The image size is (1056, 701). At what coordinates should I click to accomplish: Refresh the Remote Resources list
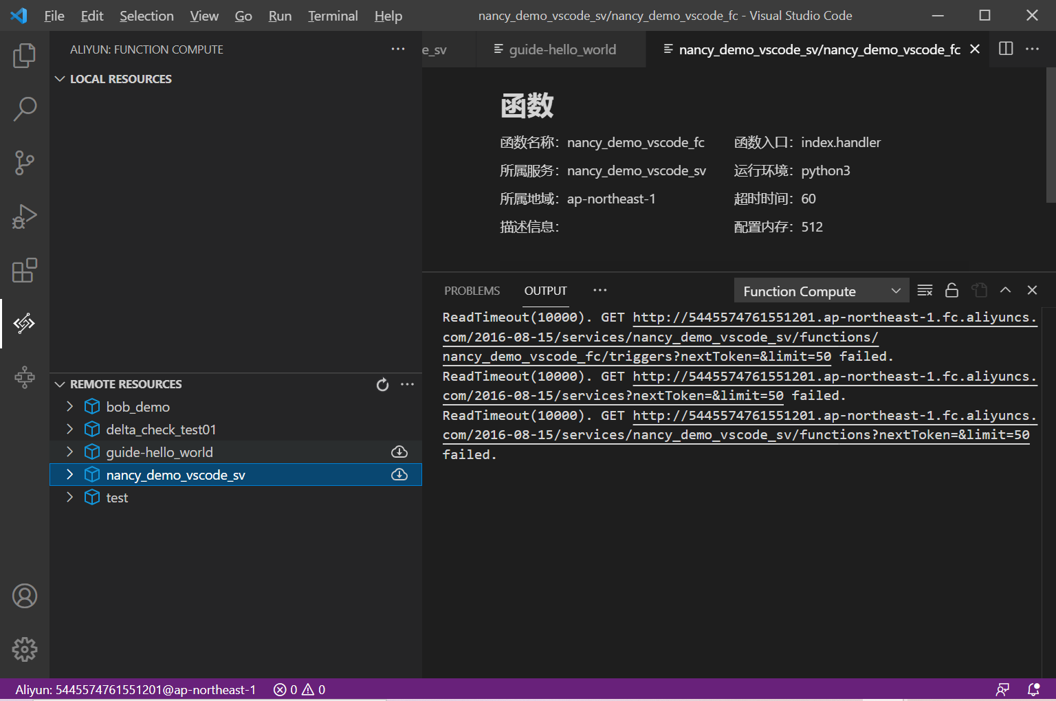(x=383, y=385)
